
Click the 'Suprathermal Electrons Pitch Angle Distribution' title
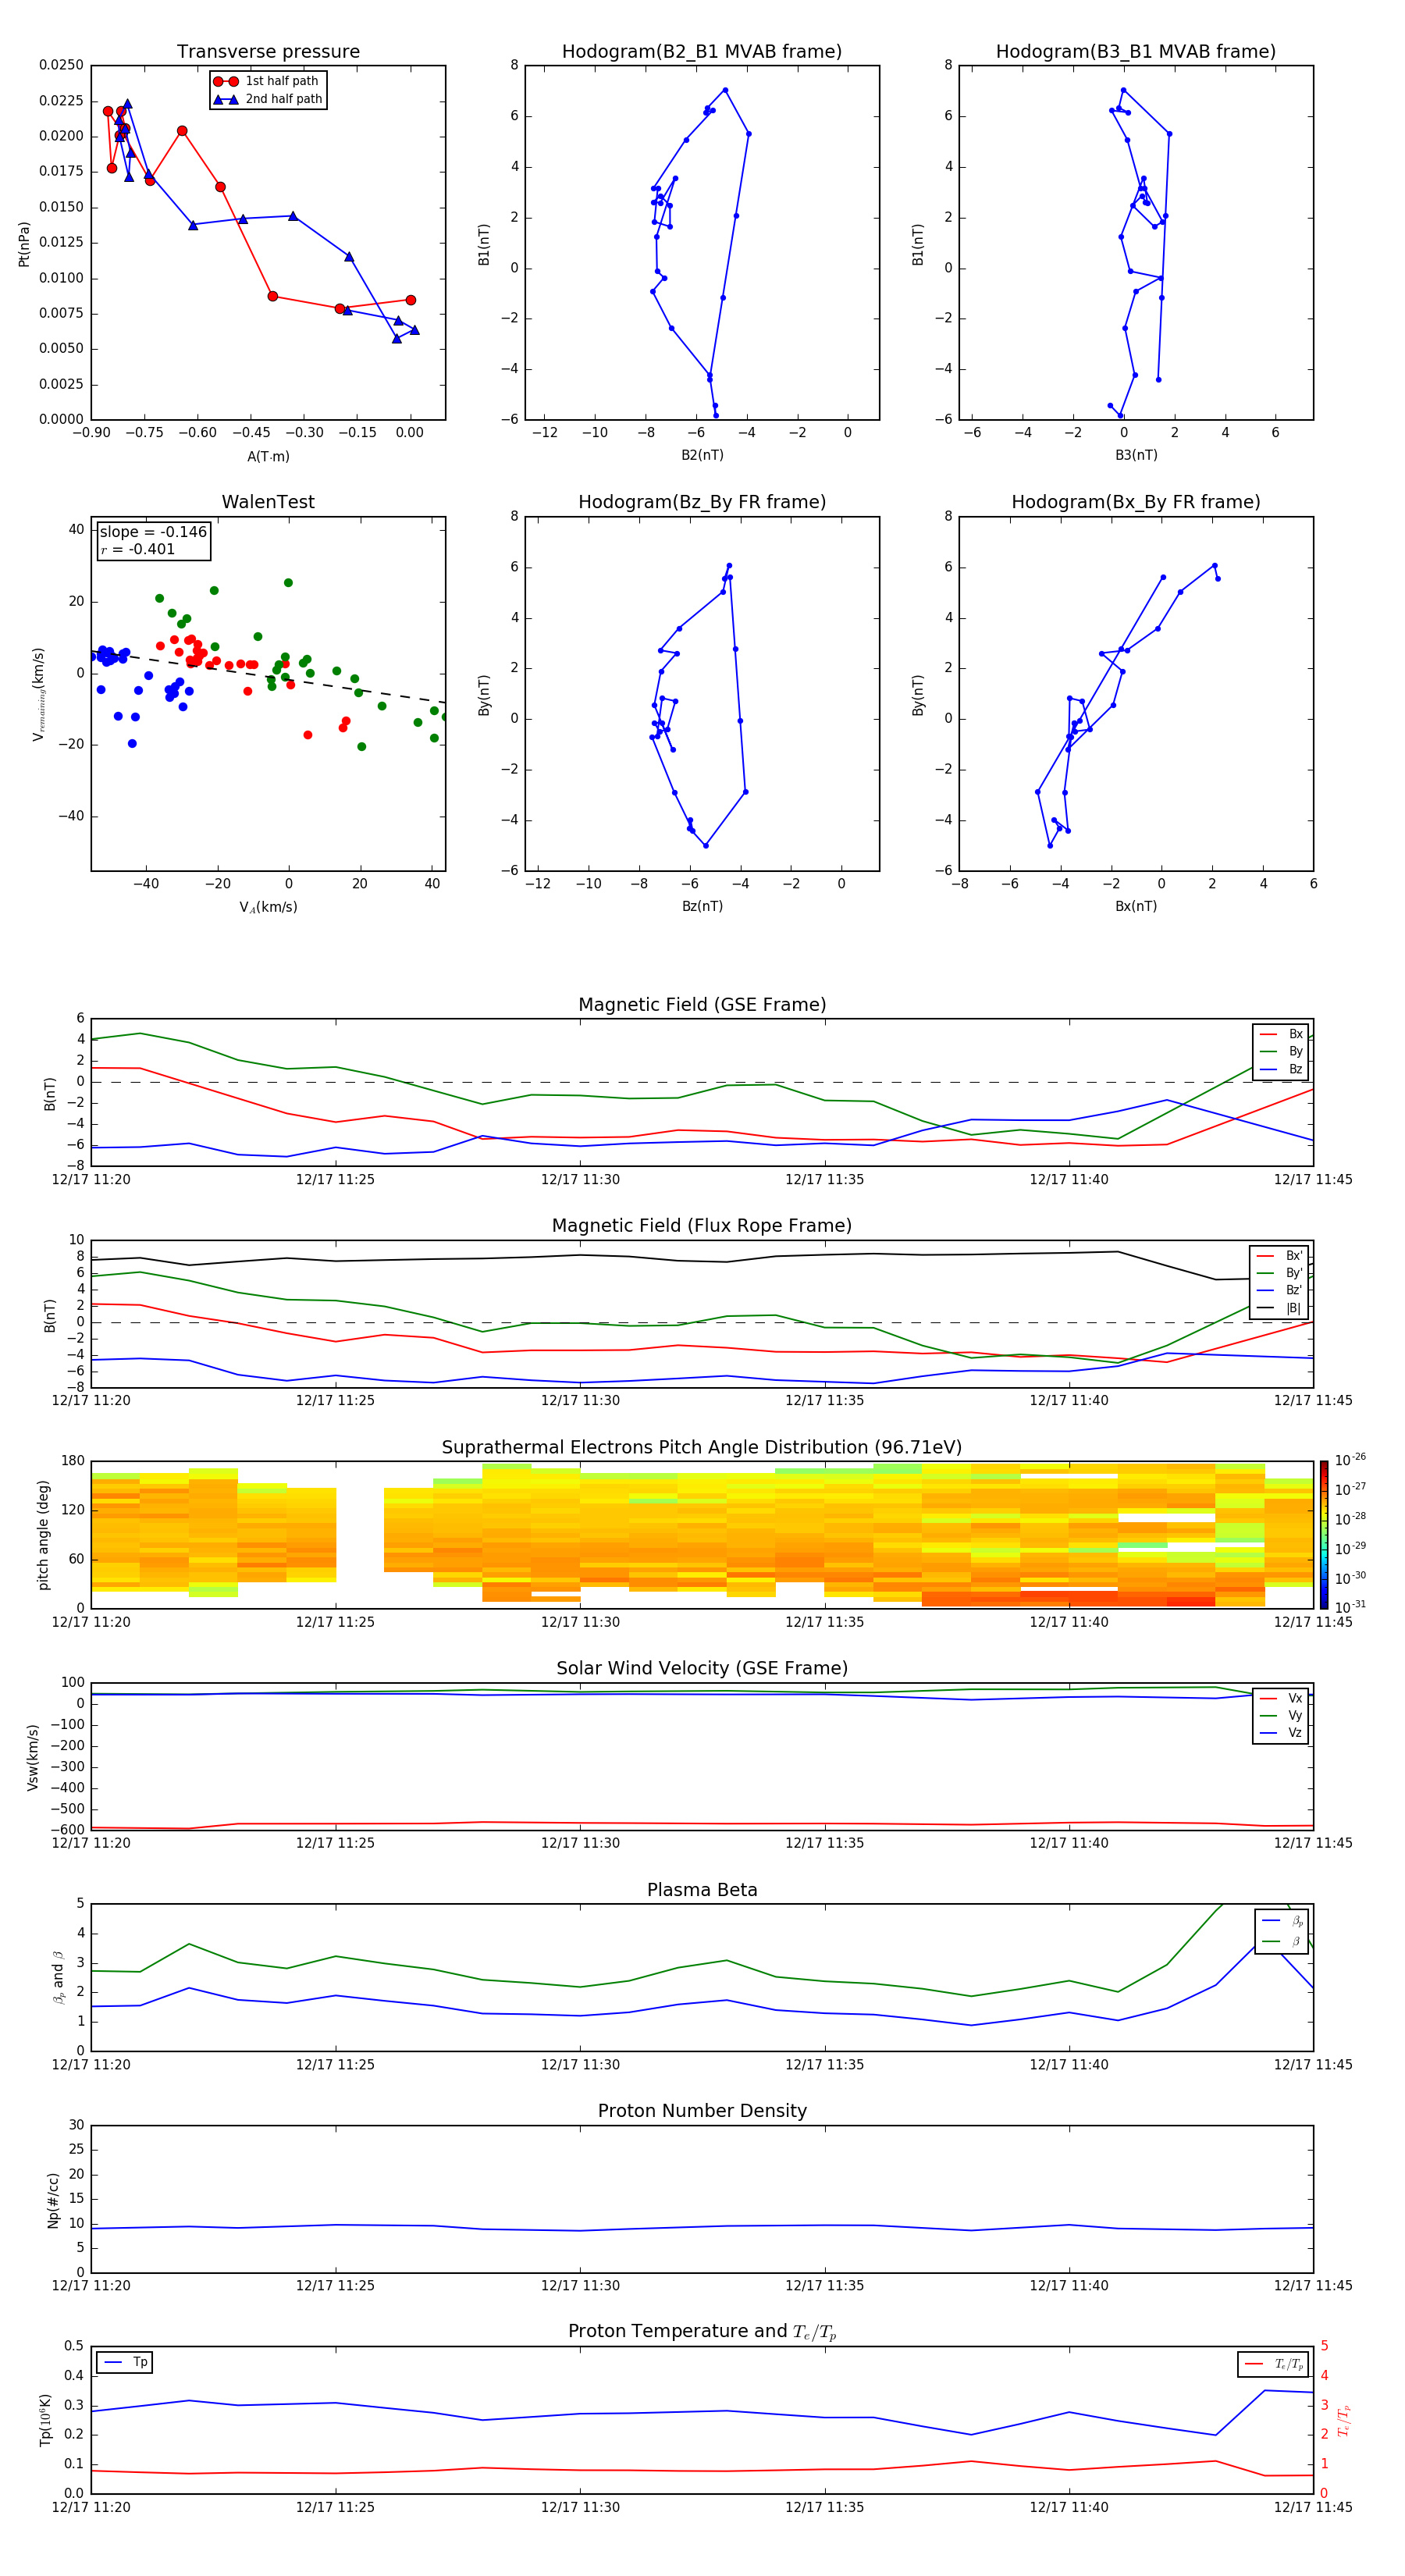click(x=702, y=1447)
